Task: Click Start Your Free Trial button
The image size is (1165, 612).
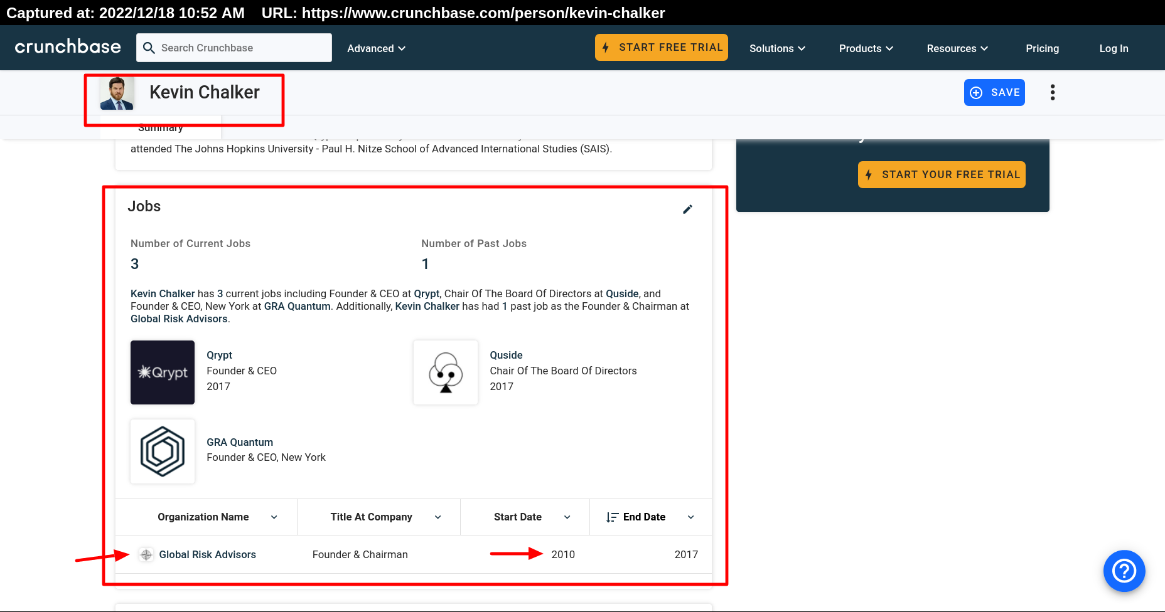Action: [x=942, y=174]
